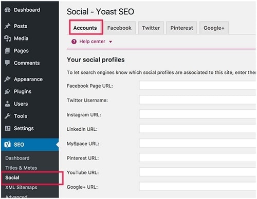Screen dimensions: 257x199
Task: Open the XML Sitemaps submenu link
Action: pyautogui.click(x=21, y=187)
